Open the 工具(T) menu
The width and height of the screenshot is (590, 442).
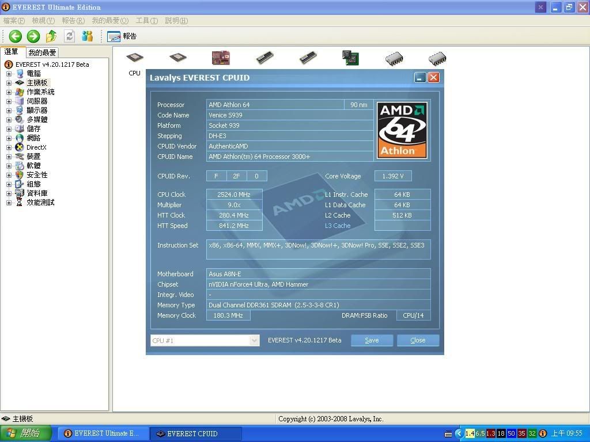[x=147, y=21]
